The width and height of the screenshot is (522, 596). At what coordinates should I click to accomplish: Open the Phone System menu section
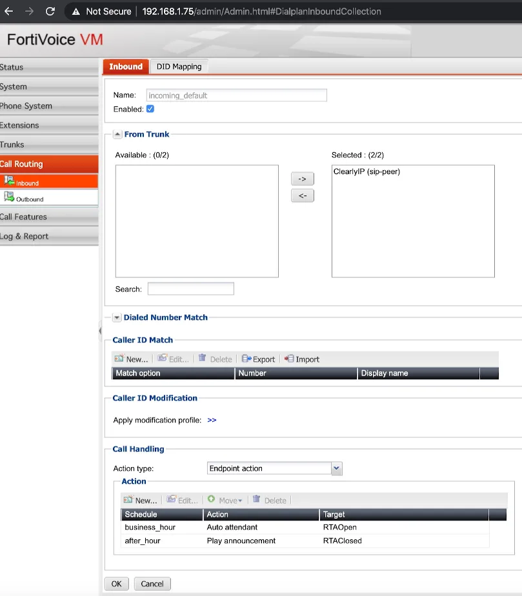(49, 106)
